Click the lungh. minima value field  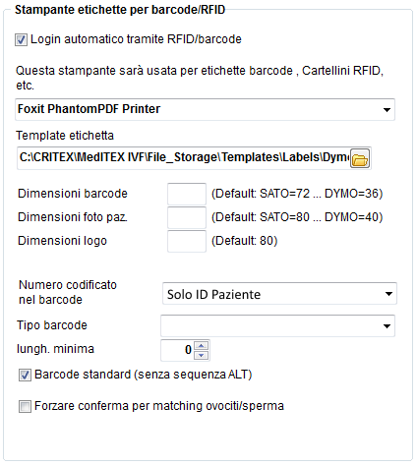tap(177, 350)
